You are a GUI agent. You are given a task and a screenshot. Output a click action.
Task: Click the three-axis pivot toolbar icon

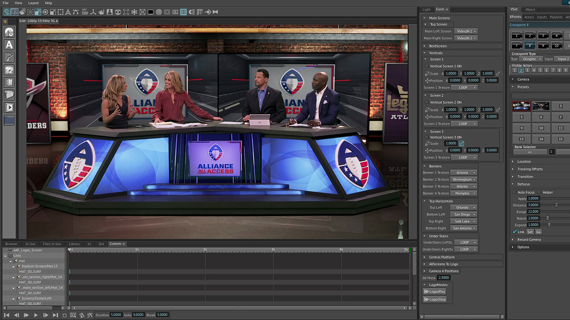[94, 12]
